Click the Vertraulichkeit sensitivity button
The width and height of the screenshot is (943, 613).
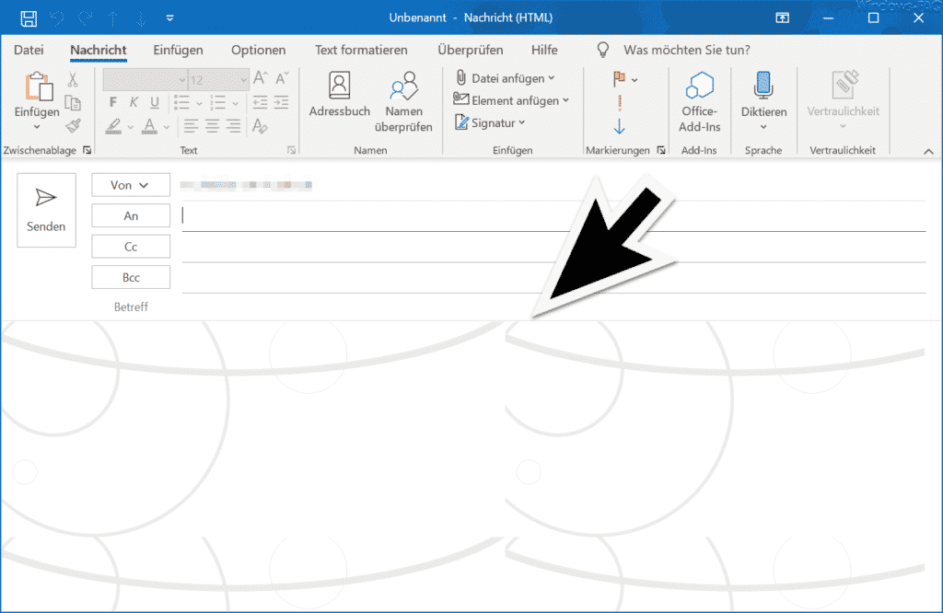click(x=843, y=101)
